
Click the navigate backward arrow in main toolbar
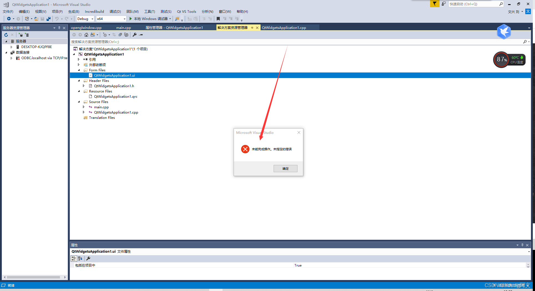point(9,19)
